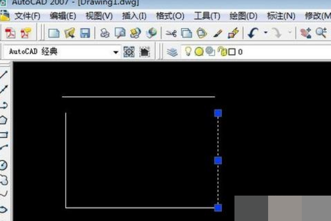Activate the Pan realtime hand icon
331x221 pixels.
click(x=306, y=33)
